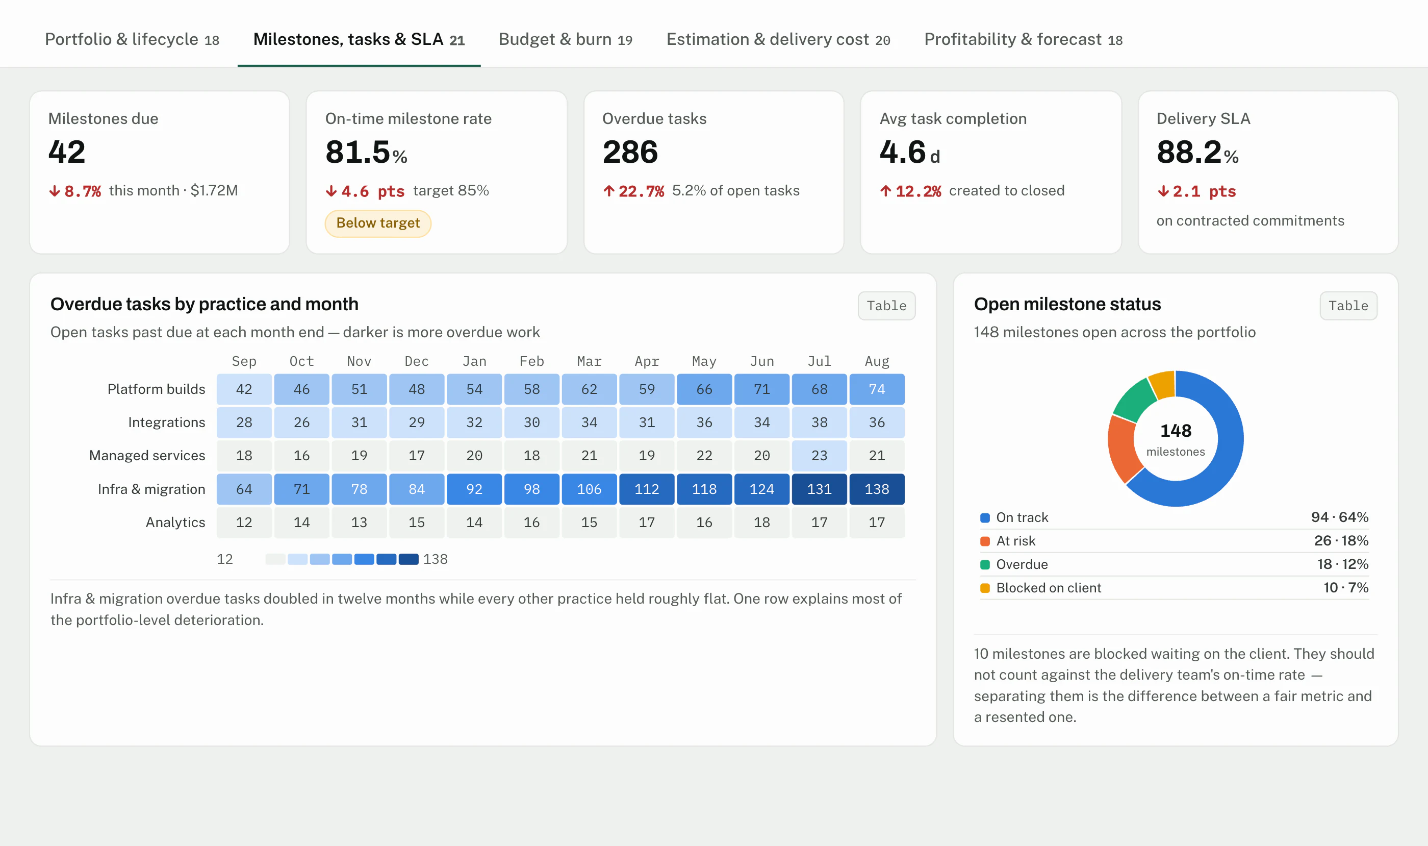Screen dimensions: 1428x846
Task: Click the Sep column header
Action: point(244,361)
